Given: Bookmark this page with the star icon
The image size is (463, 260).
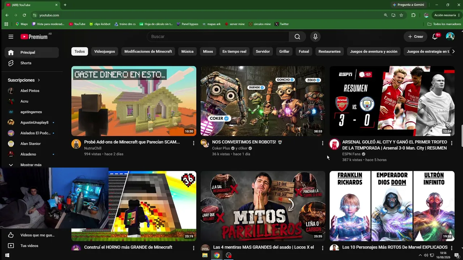Looking at the screenshot, I should click(x=401, y=15).
